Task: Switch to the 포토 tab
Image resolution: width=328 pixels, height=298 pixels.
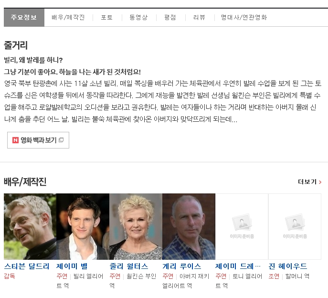Action: coord(107,17)
